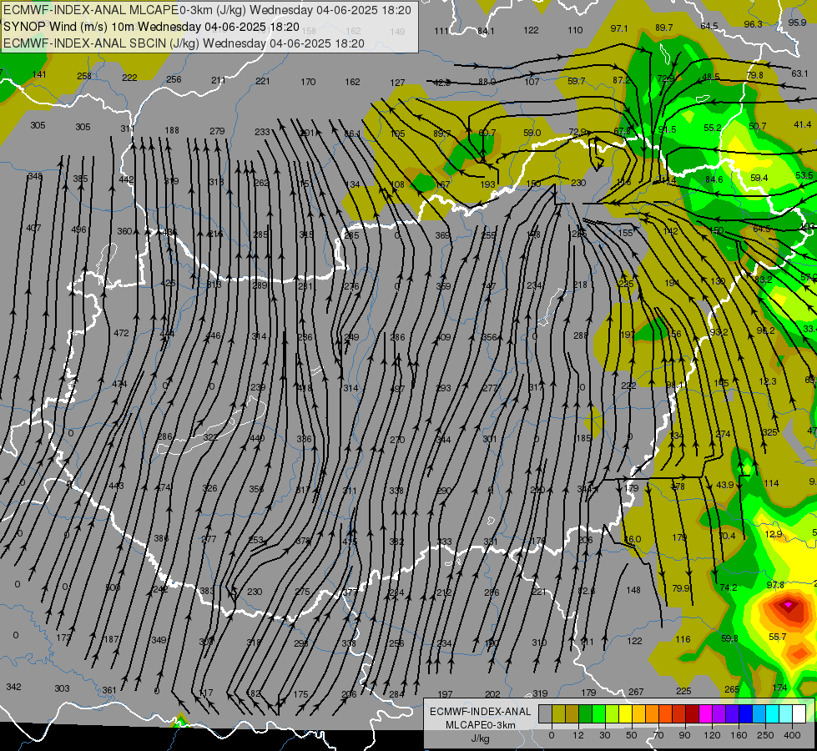Click the '30' tick on the legend scale
The height and width of the screenshot is (751, 817).
pyautogui.click(x=605, y=735)
